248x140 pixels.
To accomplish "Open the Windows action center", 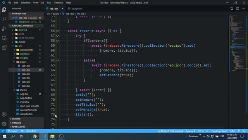I will click(x=242, y=136).
